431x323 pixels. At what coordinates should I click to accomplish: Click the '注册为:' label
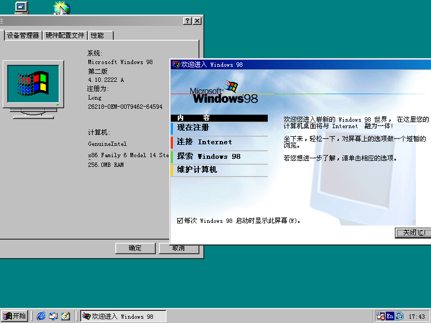tap(98, 89)
